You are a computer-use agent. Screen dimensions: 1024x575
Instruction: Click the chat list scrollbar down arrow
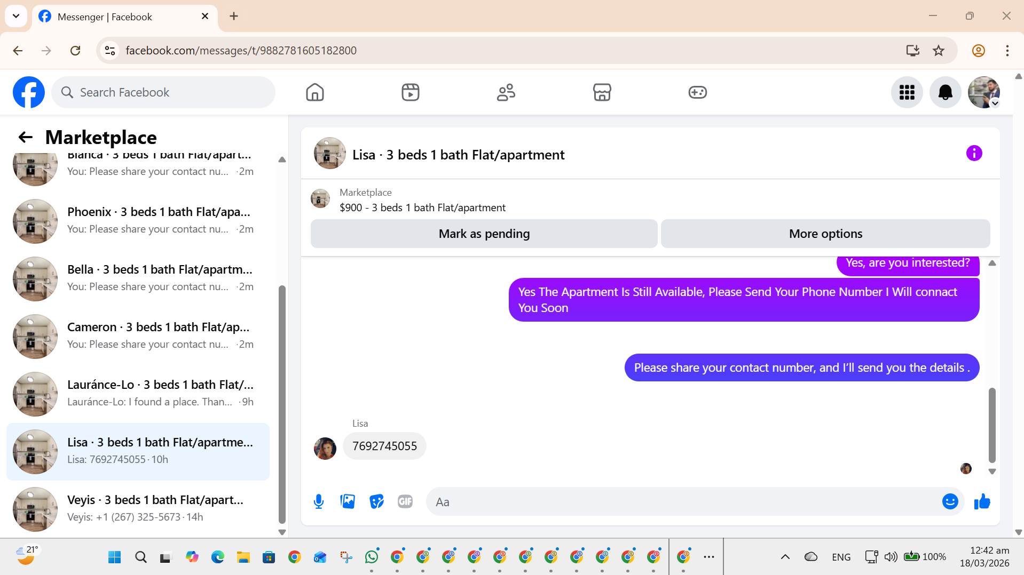282,532
